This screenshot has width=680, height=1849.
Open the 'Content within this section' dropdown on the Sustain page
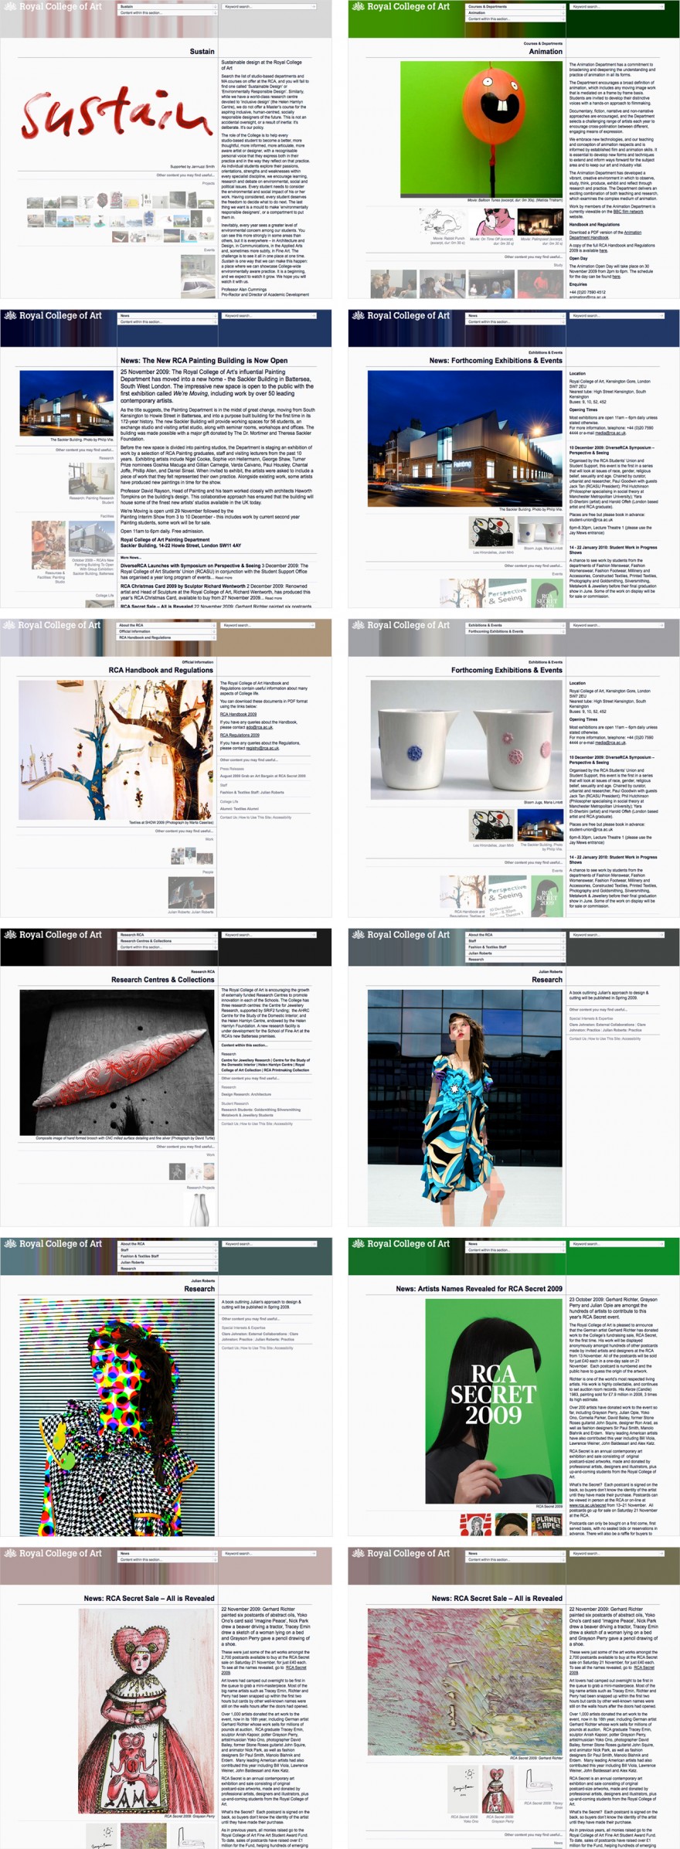[168, 12]
